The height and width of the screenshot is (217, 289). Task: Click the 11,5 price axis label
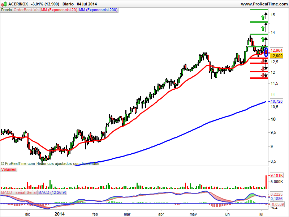point(275,84)
